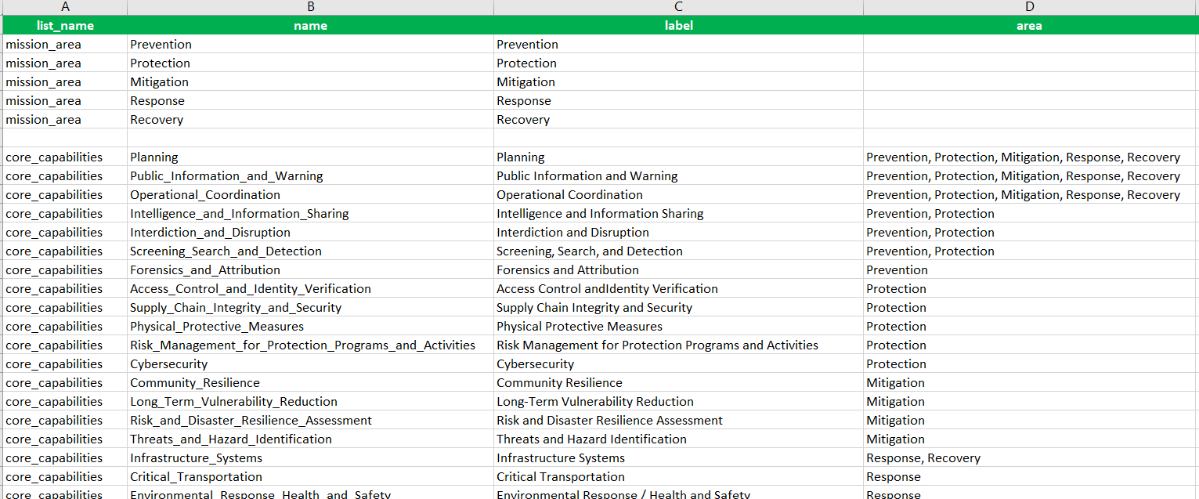Viewport: 1199px width, 499px height.
Task: Click the green label header cell
Action: [677, 25]
